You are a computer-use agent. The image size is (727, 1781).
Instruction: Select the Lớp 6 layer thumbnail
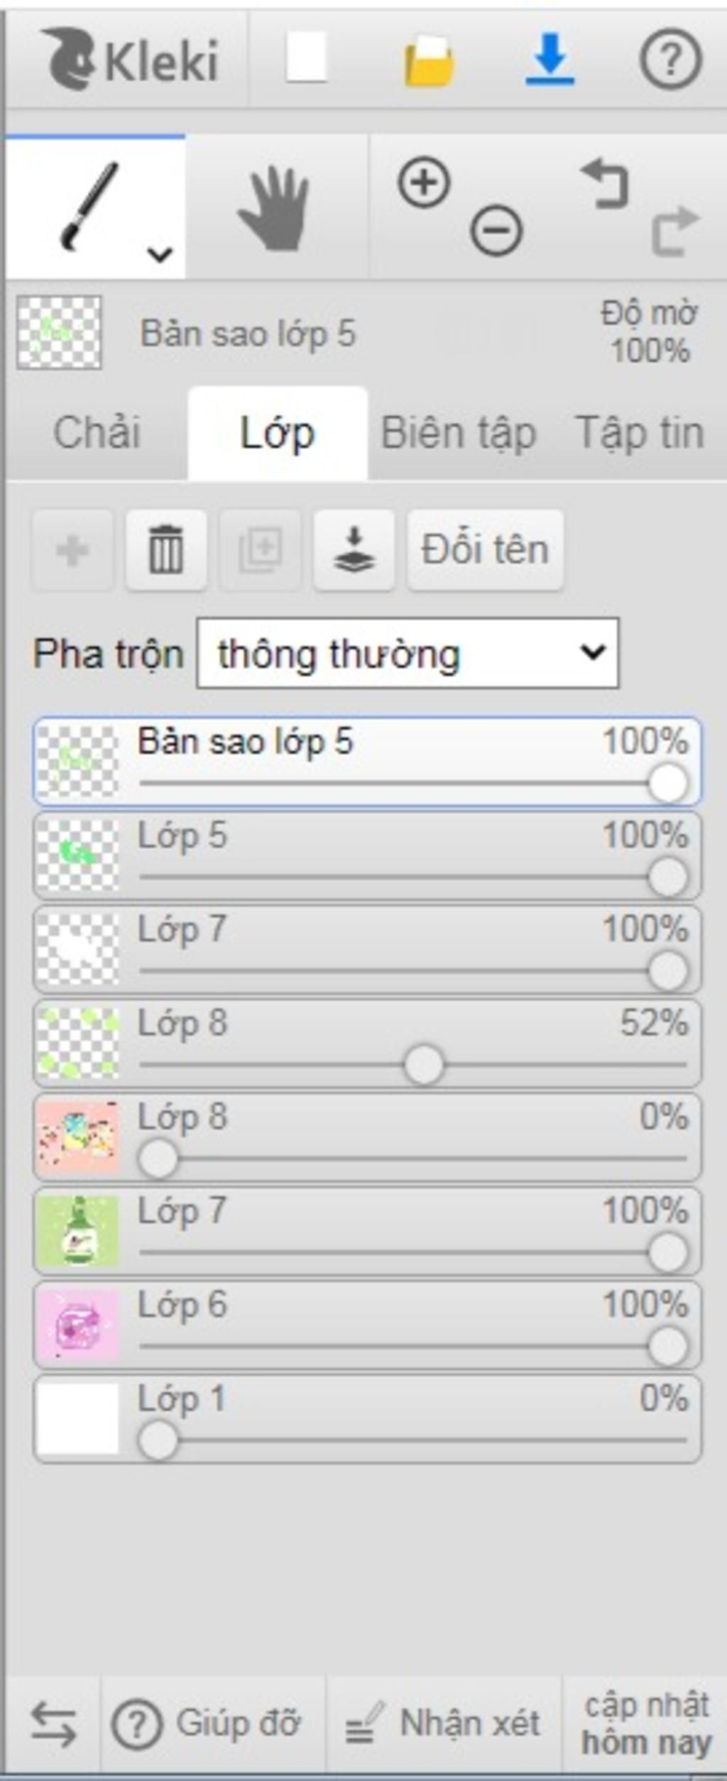(77, 1325)
